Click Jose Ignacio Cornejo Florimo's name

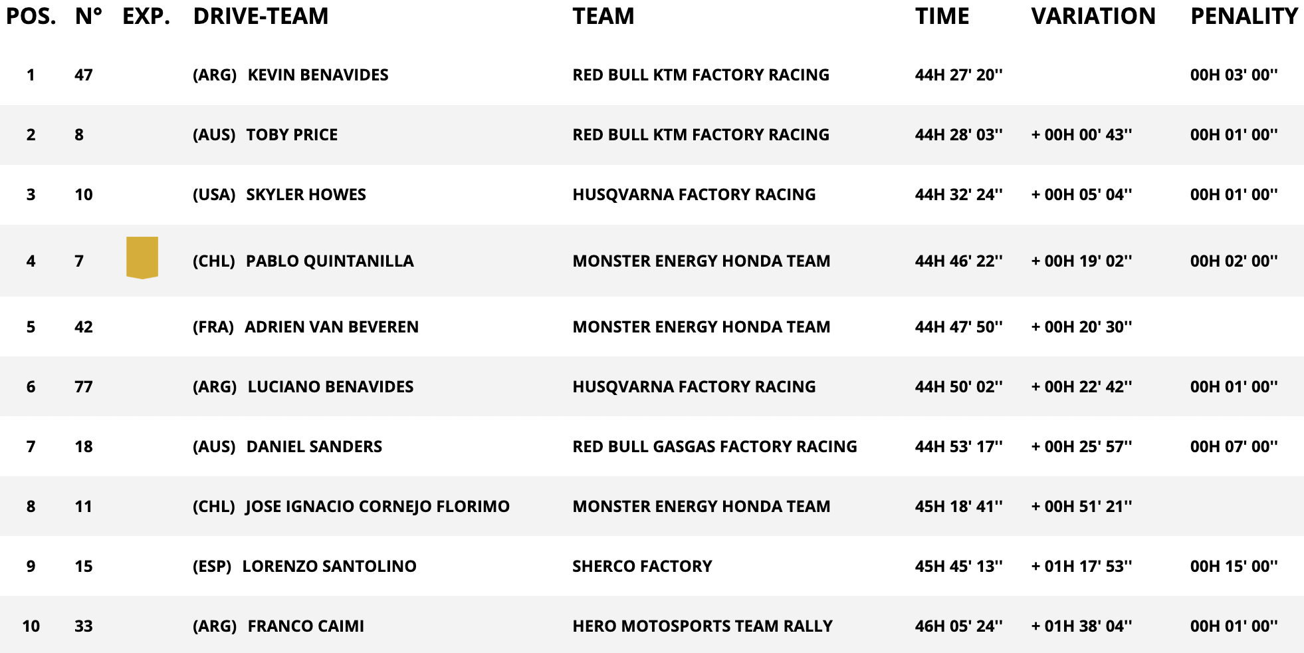tap(378, 507)
